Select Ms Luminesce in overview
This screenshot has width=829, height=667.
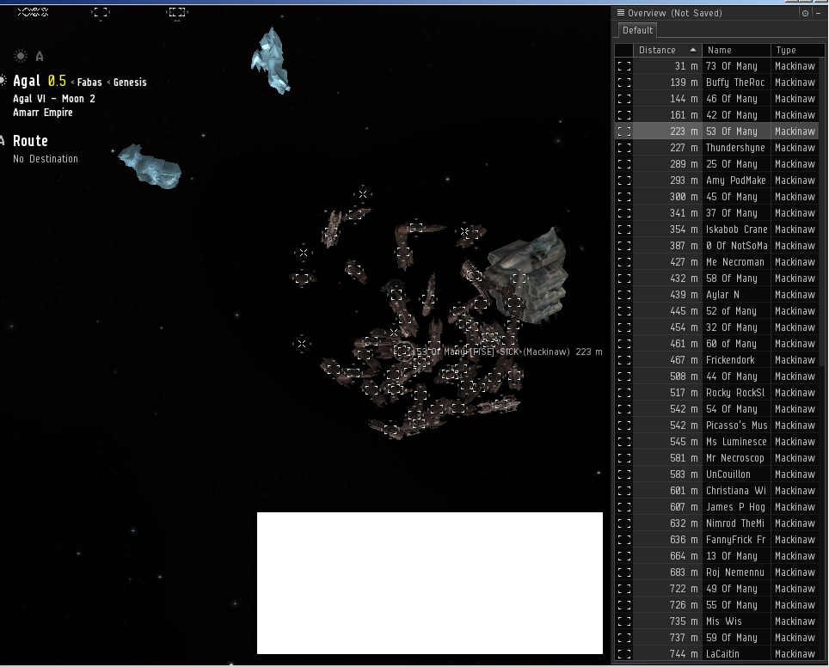[716, 442]
